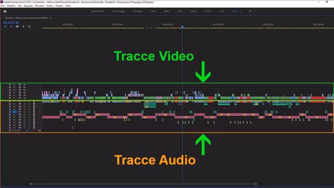The image size is (334, 188).
Task: Toggle track output eye on track V1
Action: (x=25, y=98)
